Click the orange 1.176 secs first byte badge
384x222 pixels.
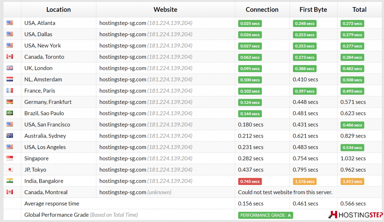304,182
